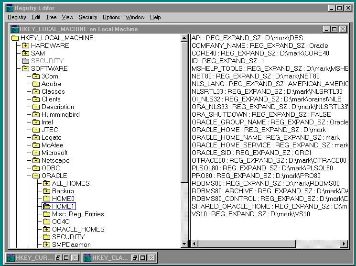
Task: Expand the Classes folder icon
Action: tap(36, 92)
